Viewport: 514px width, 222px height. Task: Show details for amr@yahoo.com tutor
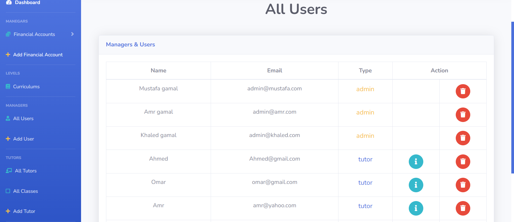point(416,208)
